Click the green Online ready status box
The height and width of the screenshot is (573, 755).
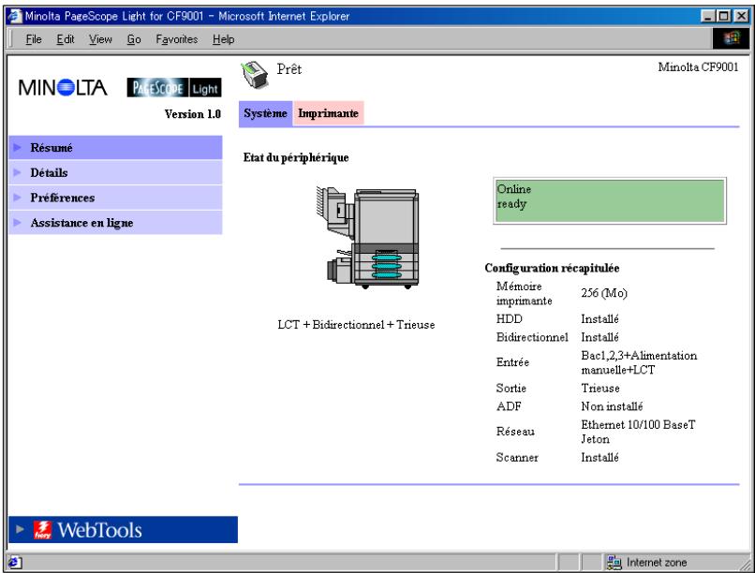click(610, 200)
